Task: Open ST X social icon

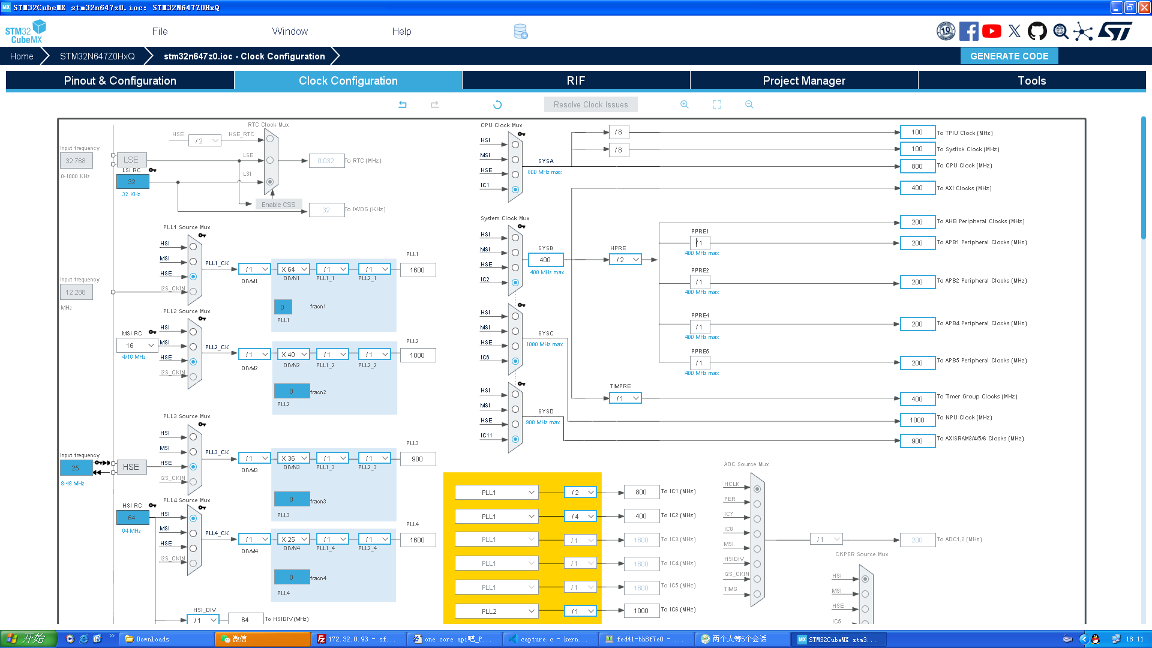Action: click(1015, 31)
